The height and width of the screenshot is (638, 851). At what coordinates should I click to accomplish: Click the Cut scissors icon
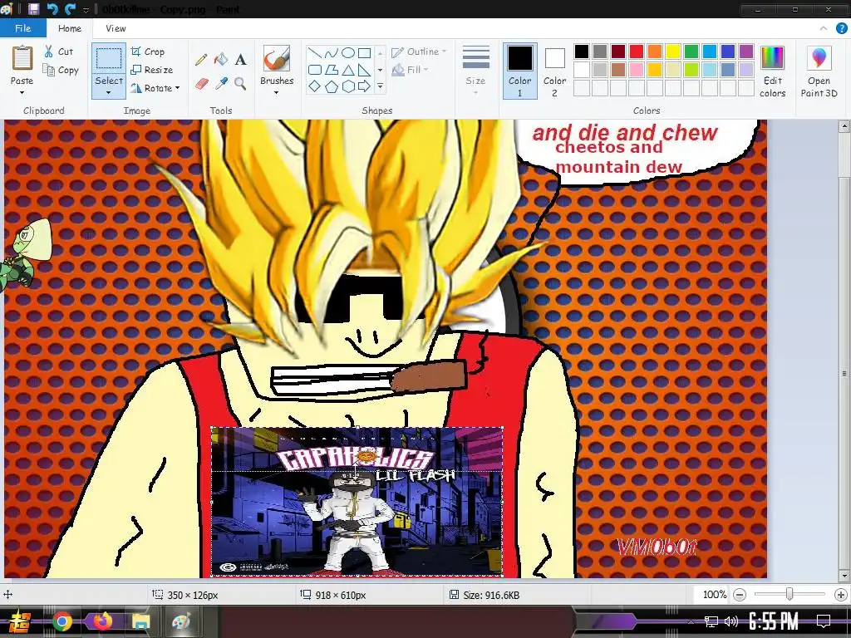coord(49,52)
